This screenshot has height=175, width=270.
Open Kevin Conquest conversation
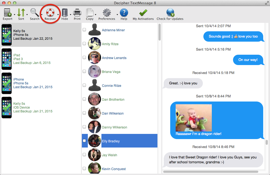pyautogui.click(x=114, y=169)
